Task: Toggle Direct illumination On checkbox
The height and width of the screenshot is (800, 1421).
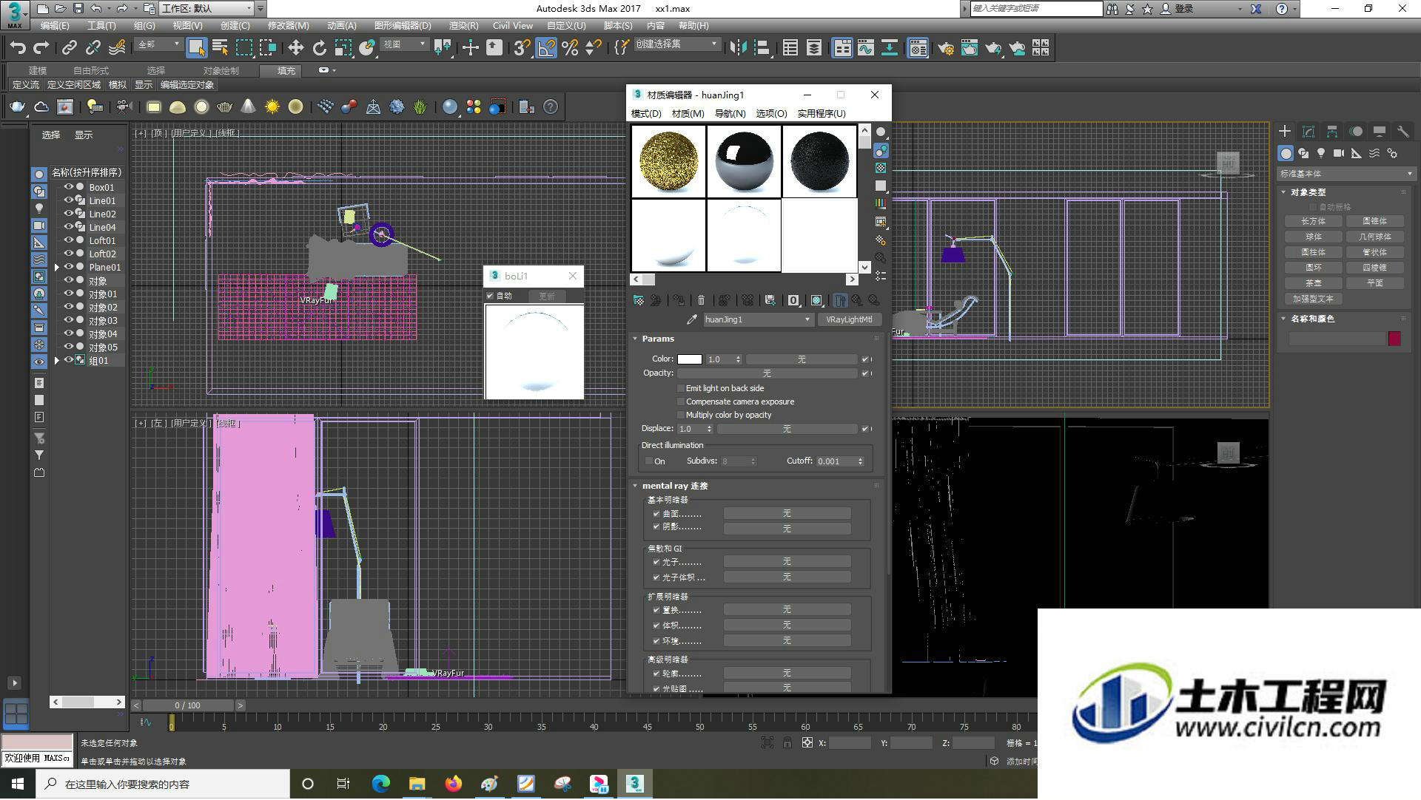Action: coord(649,461)
